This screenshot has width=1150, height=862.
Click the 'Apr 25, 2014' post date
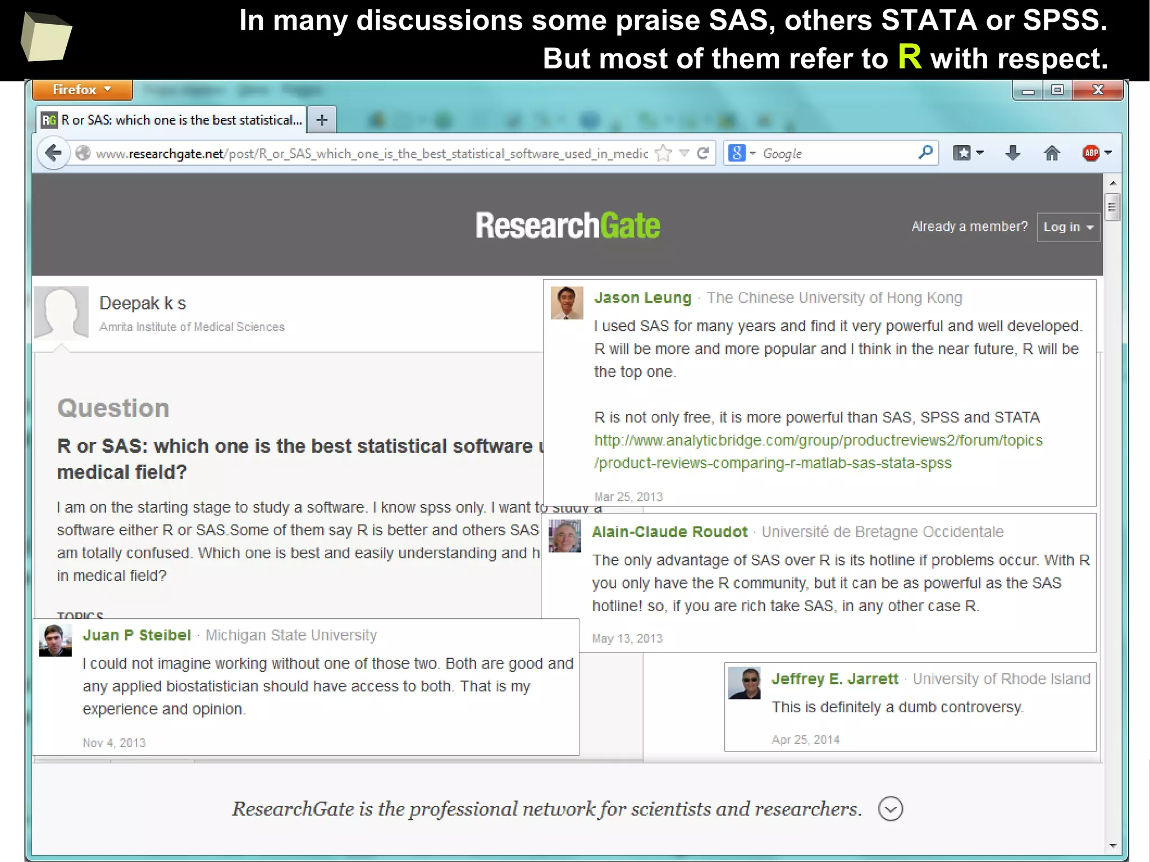[805, 740]
